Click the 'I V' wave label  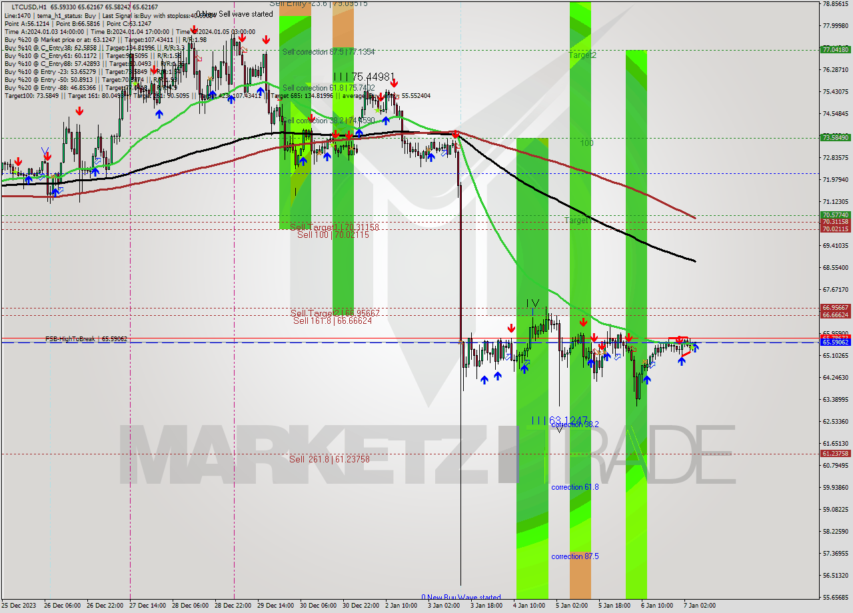532,303
